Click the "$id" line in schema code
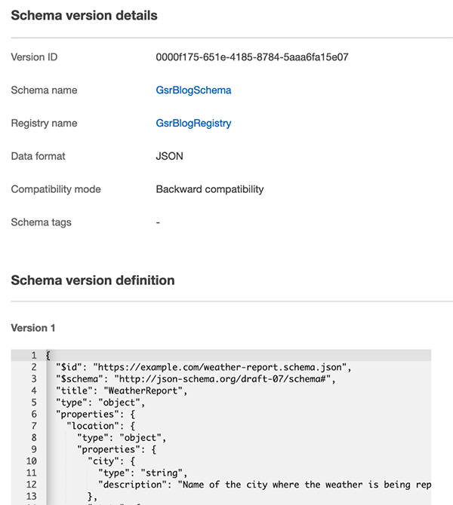The height and width of the screenshot is (505, 453). point(204,368)
